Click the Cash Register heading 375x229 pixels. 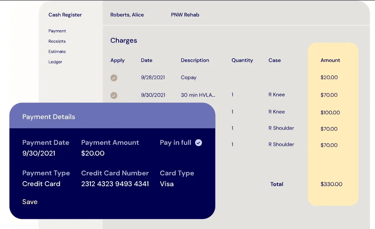coord(65,15)
